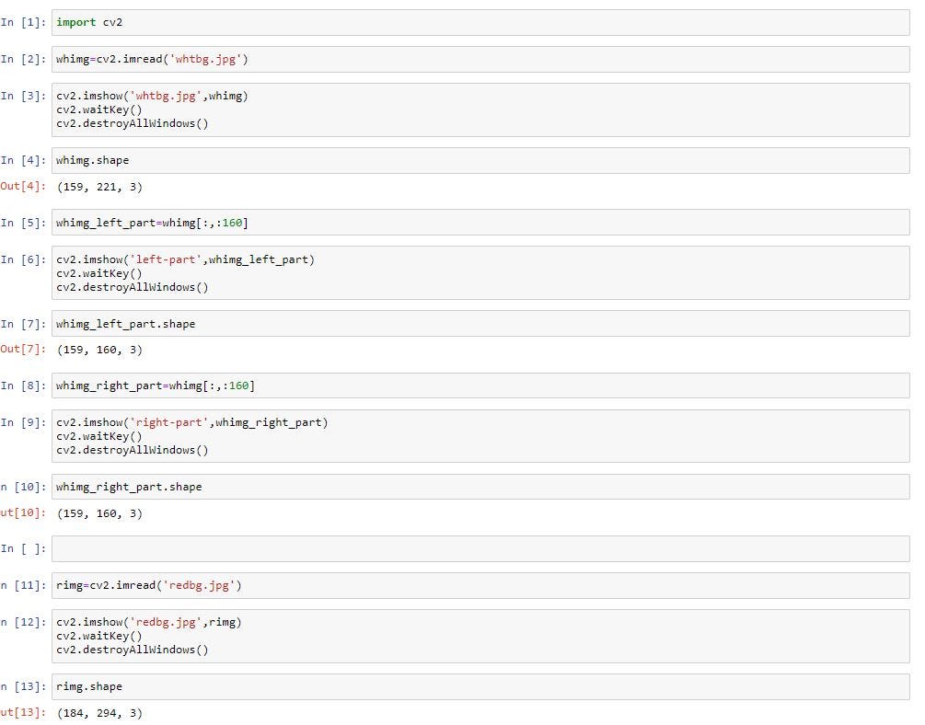
Task: Click the In [9] prompt label
Action: point(24,422)
